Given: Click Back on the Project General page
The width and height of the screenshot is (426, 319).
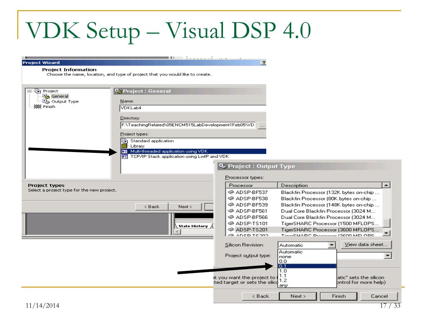Looking at the screenshot, I should (151, 207).
